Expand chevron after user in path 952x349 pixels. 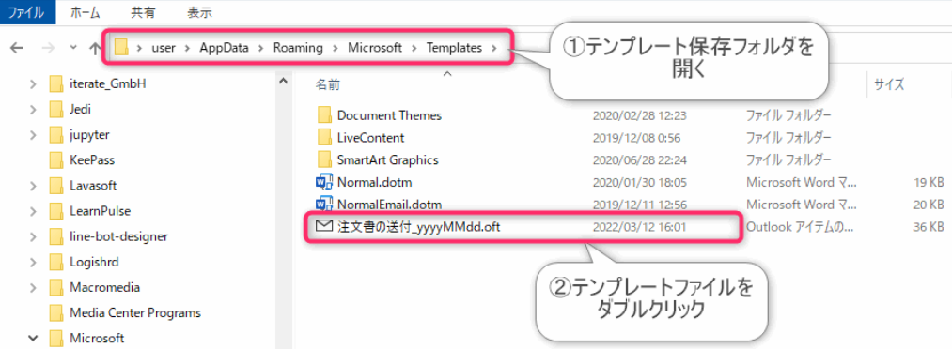[188, 48]
